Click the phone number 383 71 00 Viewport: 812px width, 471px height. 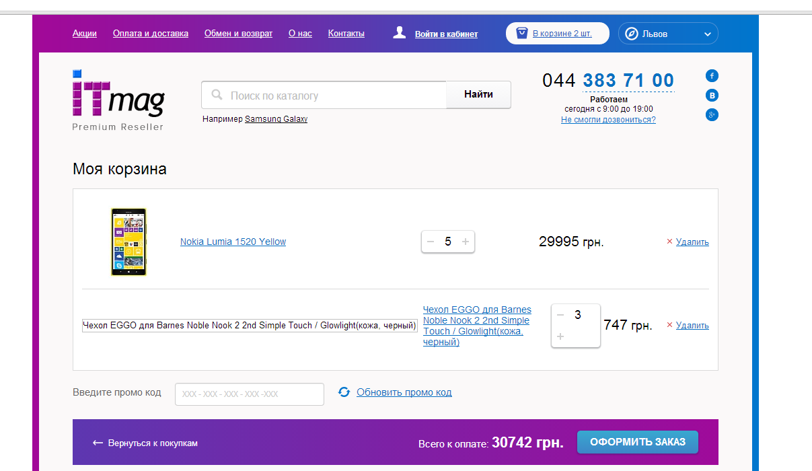(628, 81)
